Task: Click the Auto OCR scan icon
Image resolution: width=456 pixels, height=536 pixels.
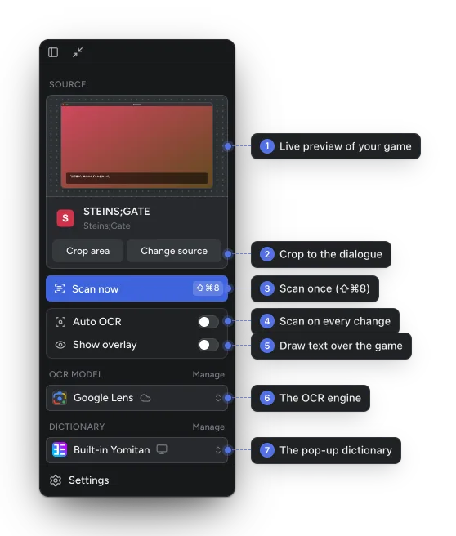Action: point(60,322)
